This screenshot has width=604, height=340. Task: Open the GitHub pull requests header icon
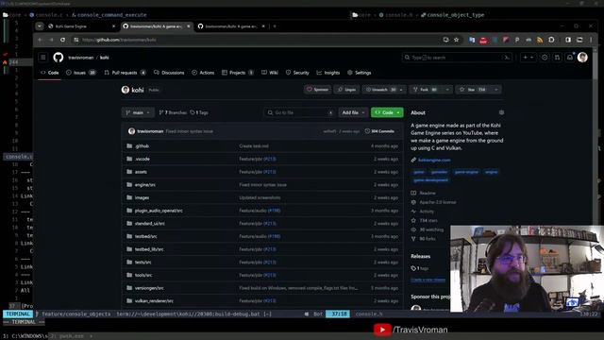click(x=557, y=58)
